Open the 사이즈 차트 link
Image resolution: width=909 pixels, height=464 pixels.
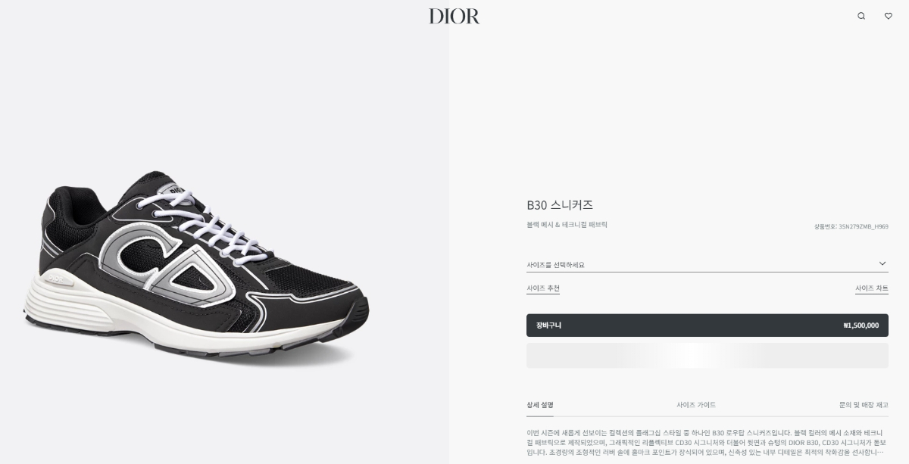click(872, 288)
